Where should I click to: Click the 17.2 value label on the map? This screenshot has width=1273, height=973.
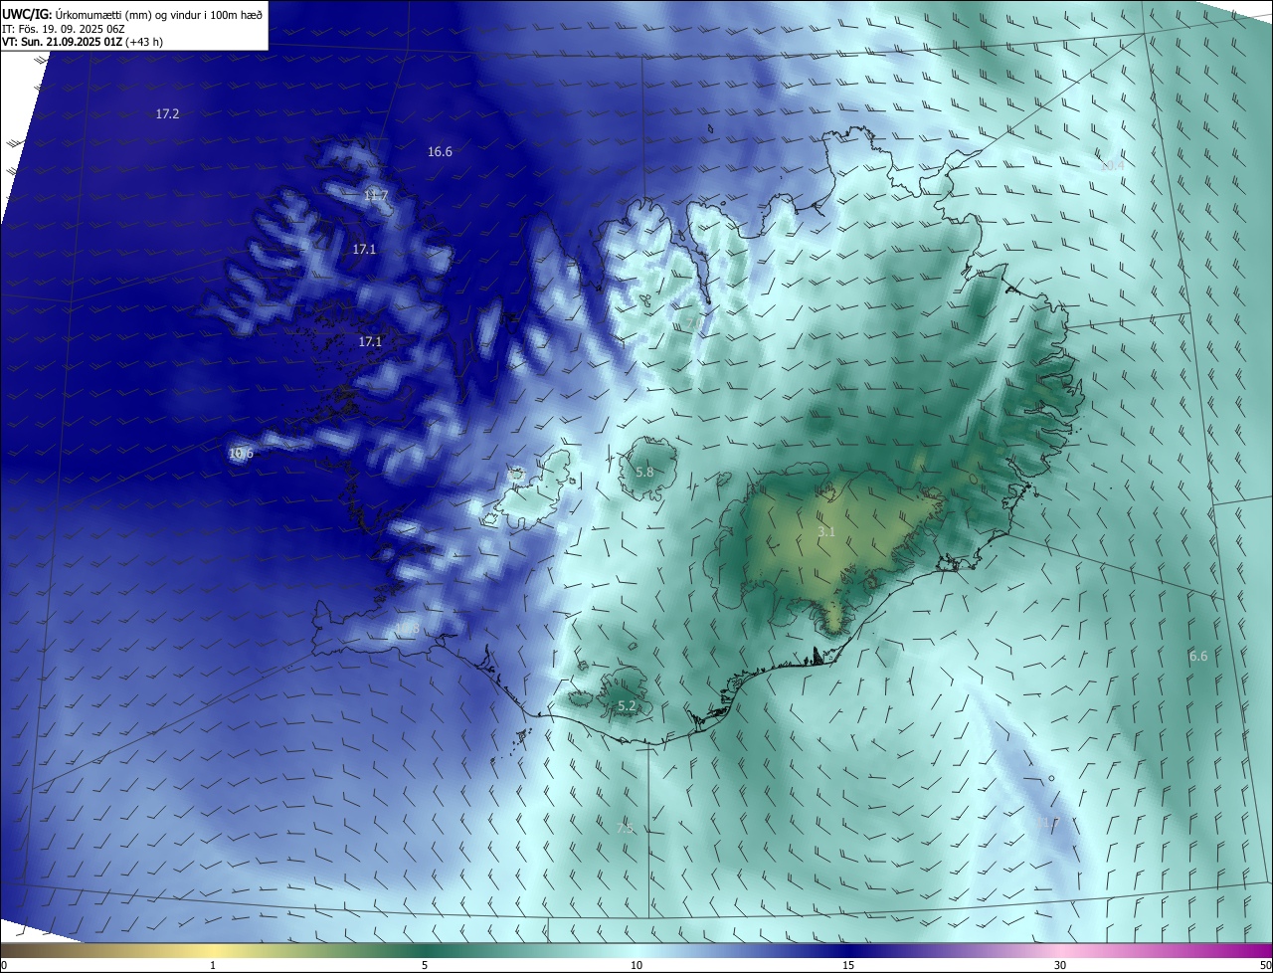(167, 114)
